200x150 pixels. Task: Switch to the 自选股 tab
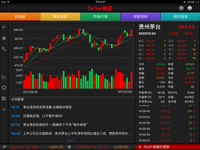(20, 16)
